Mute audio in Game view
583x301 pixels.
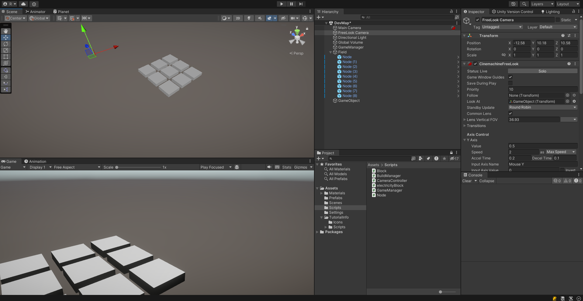coord(269,167)
